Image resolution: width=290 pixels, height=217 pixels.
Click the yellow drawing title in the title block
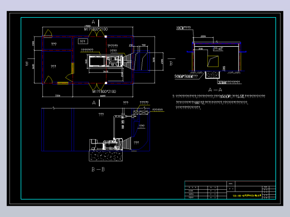coord(247,195)
